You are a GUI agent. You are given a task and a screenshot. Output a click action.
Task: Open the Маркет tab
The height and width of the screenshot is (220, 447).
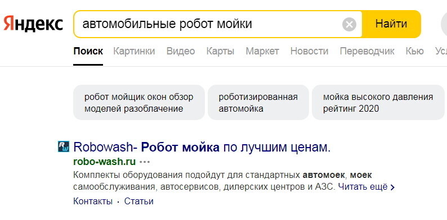click(262, 51)
